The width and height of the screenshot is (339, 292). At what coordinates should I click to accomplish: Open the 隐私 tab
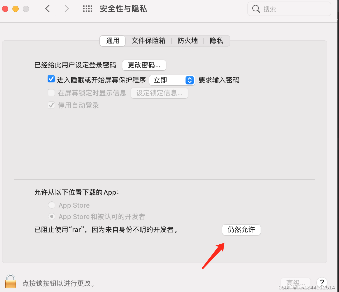(x=216, y=41)
